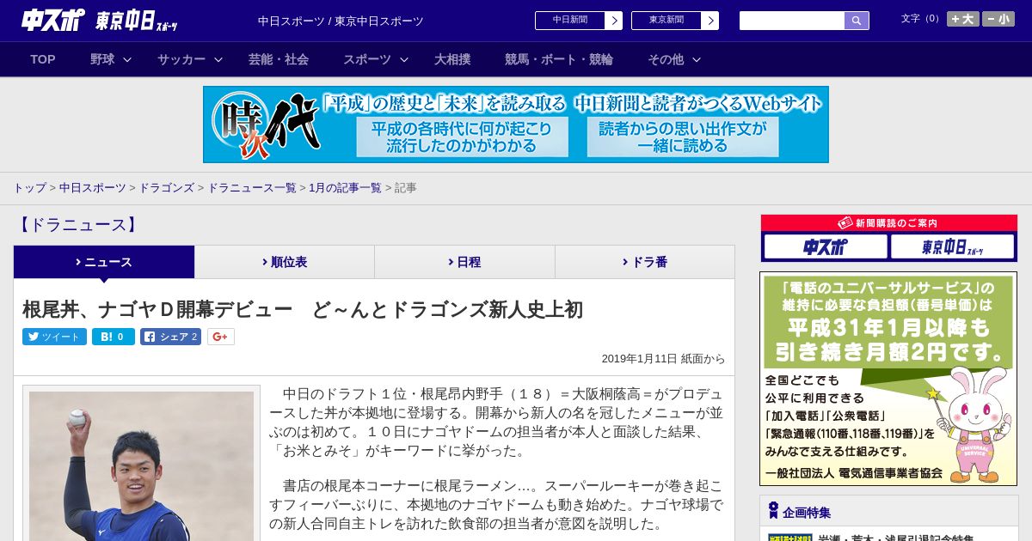Expand the その他 navigation menu

click(674, 59)
